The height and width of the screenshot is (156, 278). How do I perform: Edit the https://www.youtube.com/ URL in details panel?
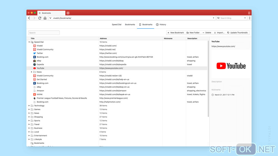pyautogui.click(x=223, y=46)
